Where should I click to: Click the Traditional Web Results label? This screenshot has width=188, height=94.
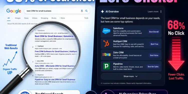click(11, 47)
